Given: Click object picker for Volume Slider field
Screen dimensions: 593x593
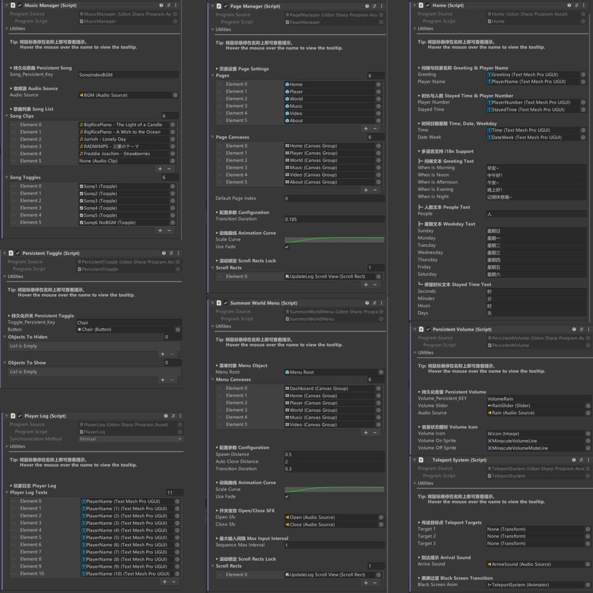Looking at the screenshot, I should pyautogui.click(x=588, y=406).
